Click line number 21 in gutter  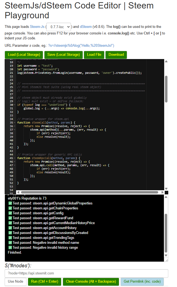(x=11, y=73)
